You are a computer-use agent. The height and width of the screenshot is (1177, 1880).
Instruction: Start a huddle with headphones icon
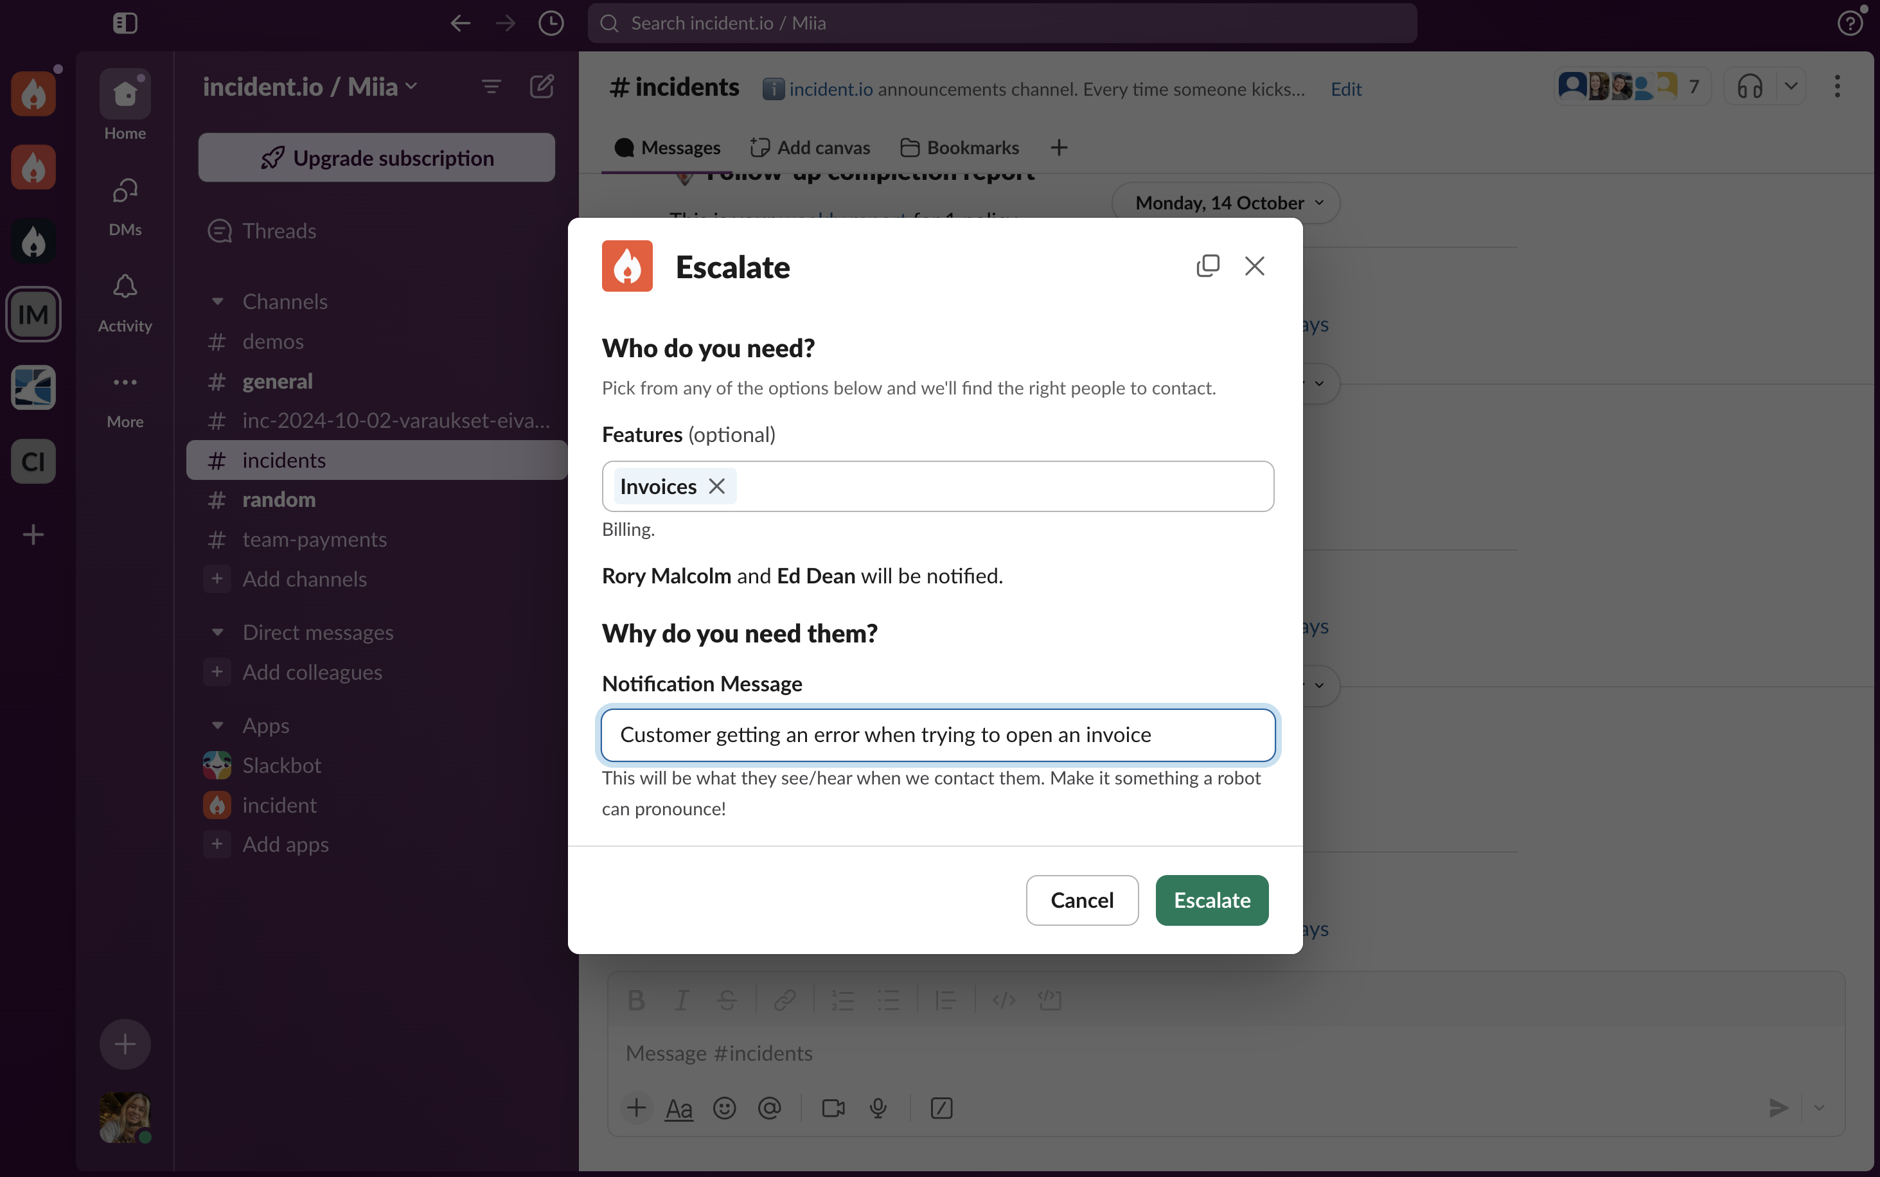click(1749, 86)
